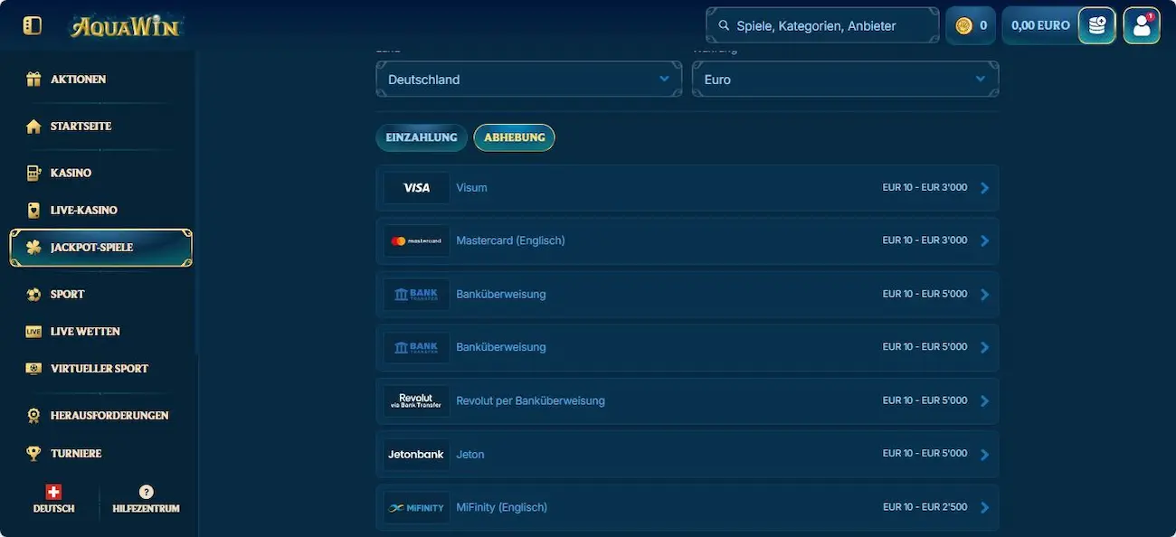Collapse the sidebar using the panel icon

click(x=32, y=26)
